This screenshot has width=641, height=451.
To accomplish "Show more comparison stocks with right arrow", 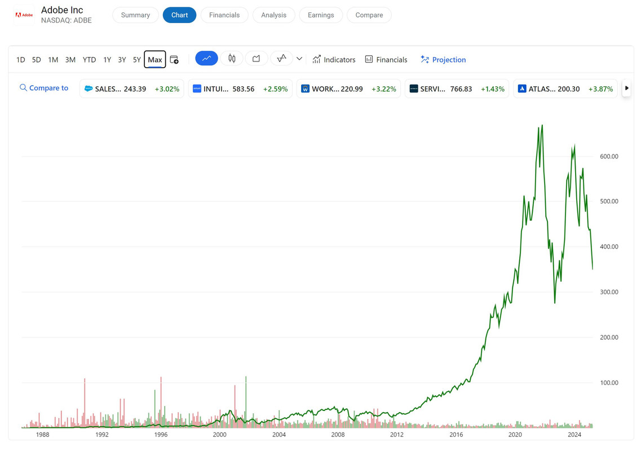I will click(627, 89).
